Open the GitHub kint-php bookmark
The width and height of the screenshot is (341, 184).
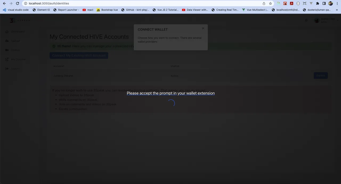(x=135, y=10)
